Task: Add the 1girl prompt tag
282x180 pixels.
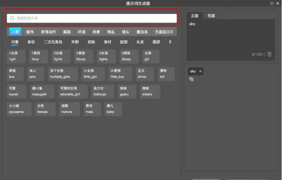Action: pos(16,56)
